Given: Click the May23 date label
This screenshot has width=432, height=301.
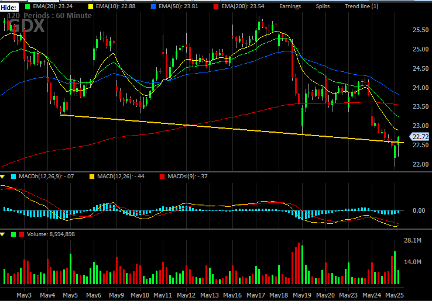Looking at the screenshot, I should (x=348, y=295).
